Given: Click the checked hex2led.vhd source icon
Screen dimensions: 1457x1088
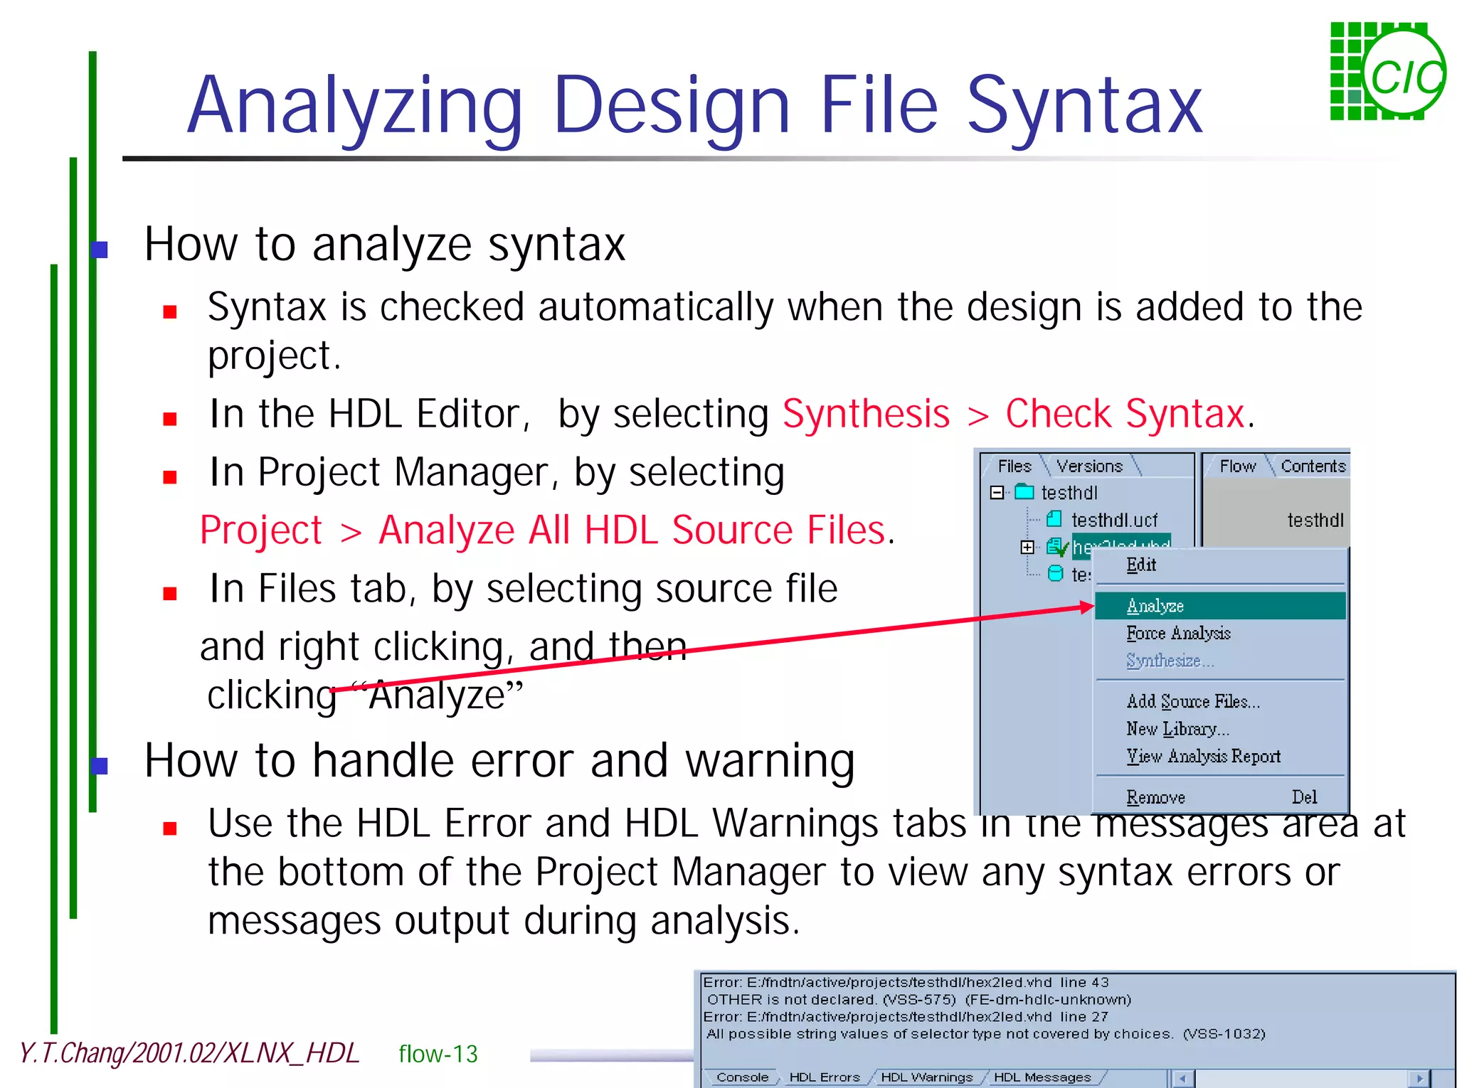Looking at the screenshot, I should 1057,547.
